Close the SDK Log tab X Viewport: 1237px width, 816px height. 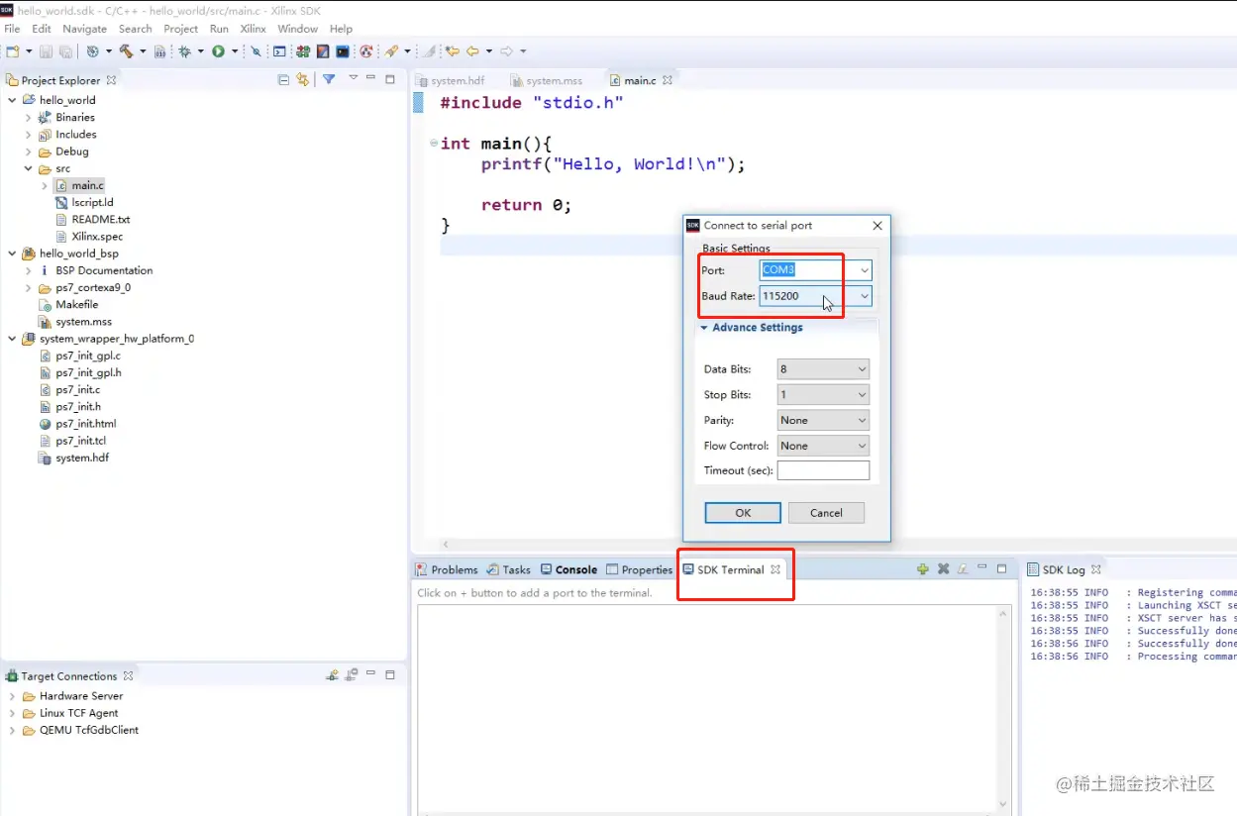[x=1095, y=569]
